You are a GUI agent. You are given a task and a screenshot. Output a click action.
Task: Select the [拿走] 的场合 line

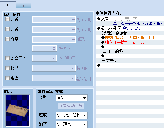coord(130,33)
